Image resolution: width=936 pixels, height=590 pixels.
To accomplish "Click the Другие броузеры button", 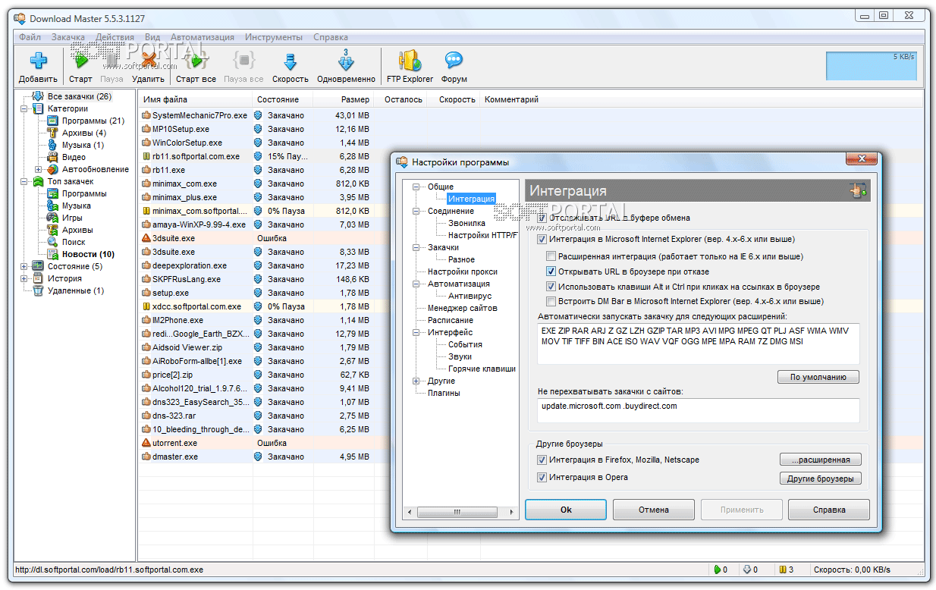I will [x=821, y=479].
